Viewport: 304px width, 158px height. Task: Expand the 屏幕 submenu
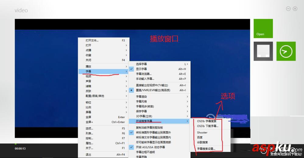pyautogui.click(x=104, y=112)
